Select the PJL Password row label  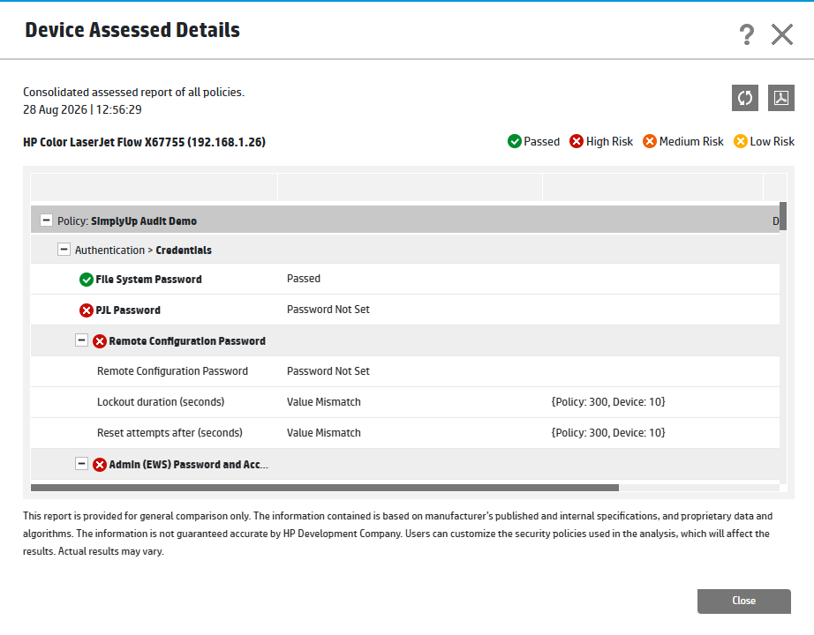point(128,310)
